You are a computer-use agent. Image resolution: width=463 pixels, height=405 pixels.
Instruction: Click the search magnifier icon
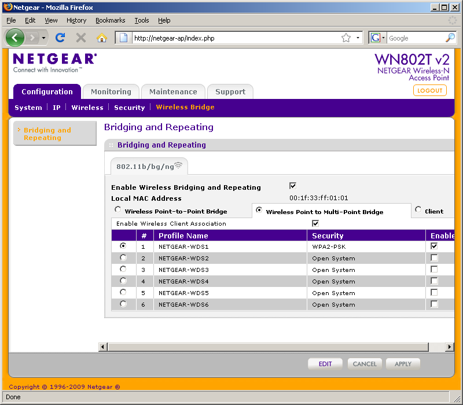point(450,38)
